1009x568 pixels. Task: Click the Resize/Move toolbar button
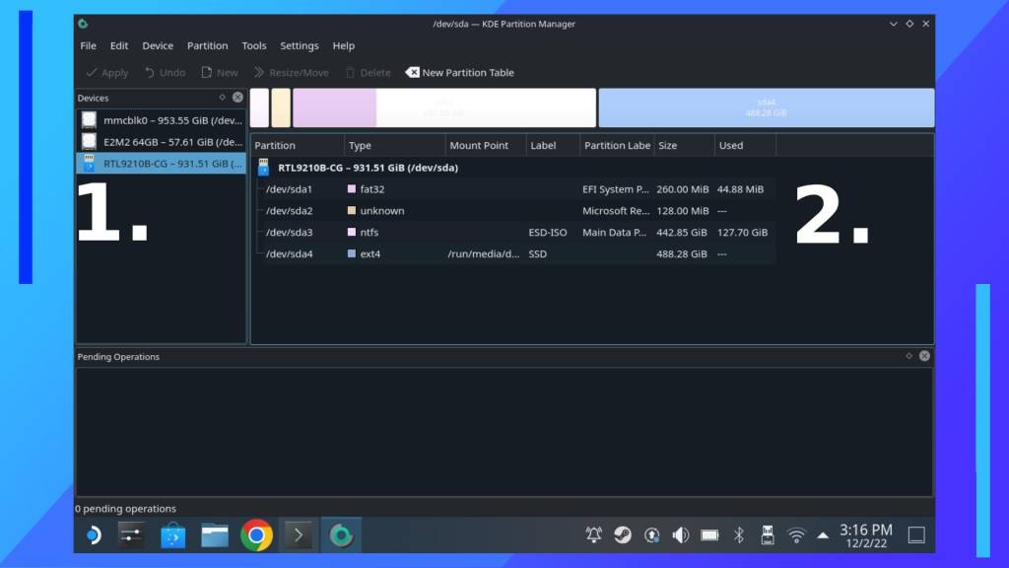pyautogui.click(x=291, y=73)
